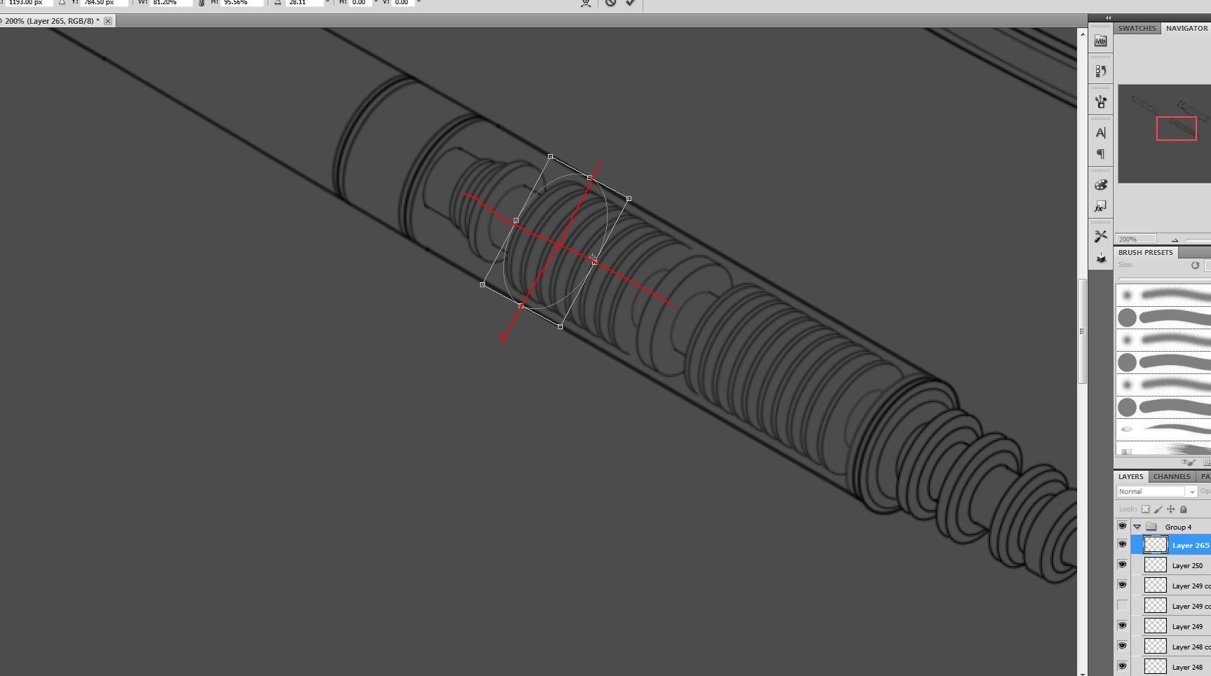
Task: Open the Paragraph panel icon
Action: [x=1100, y=154]
